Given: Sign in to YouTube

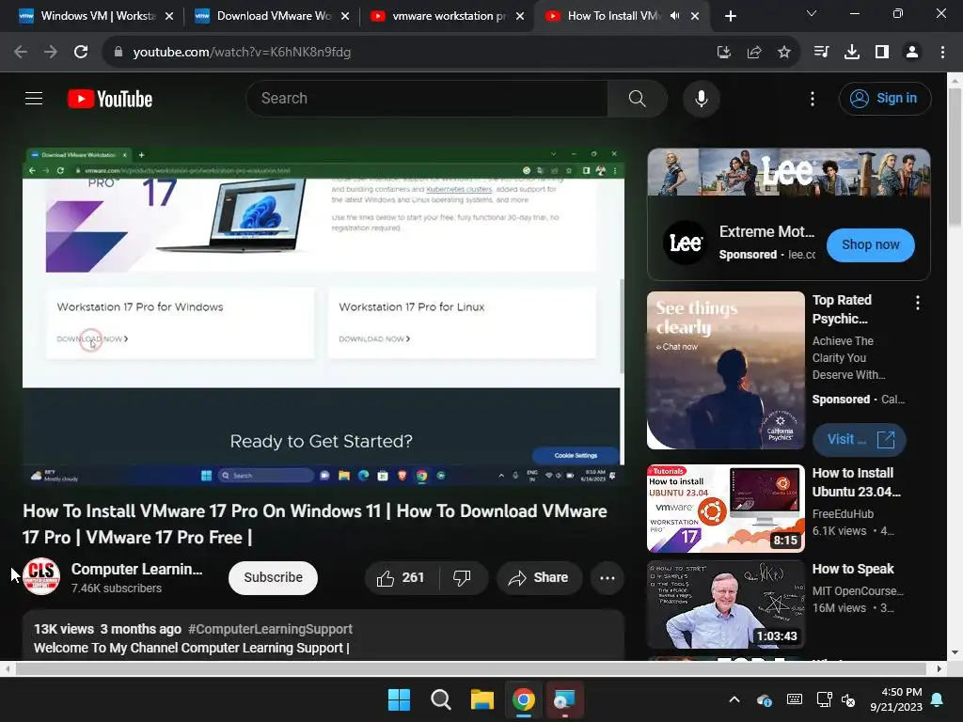Looking at the screenshot, I should [884, 98].
